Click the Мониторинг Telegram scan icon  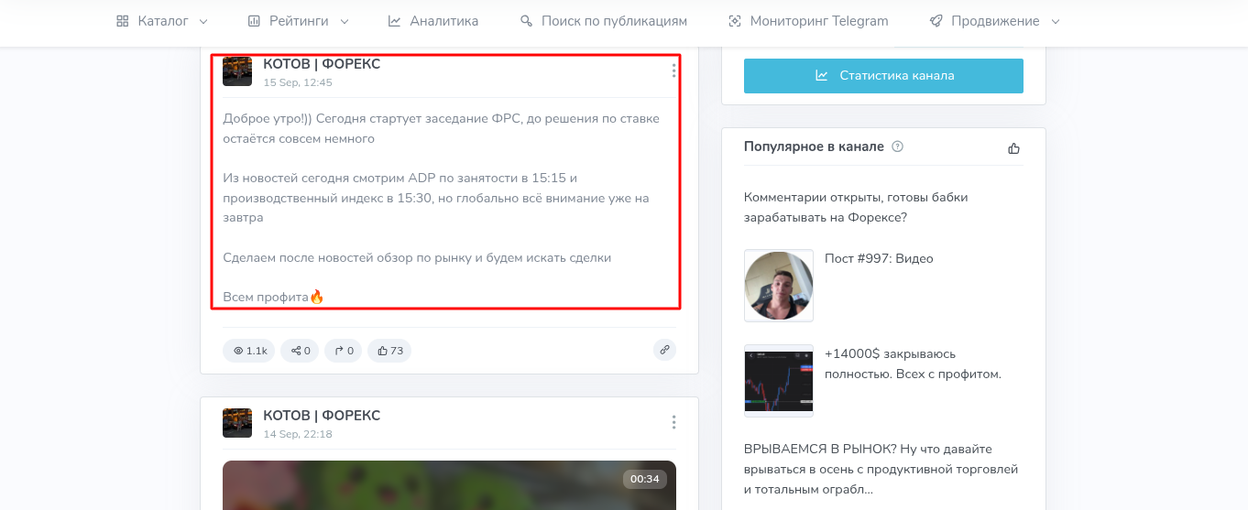(734, 21)
